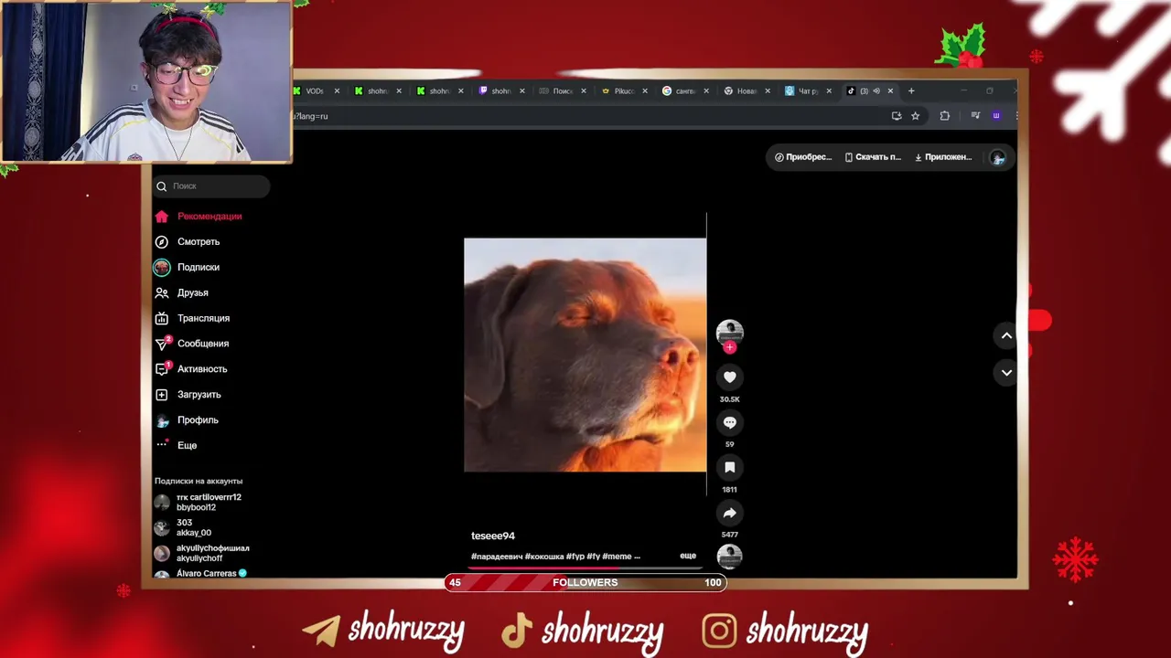
Task: Go to next video with down chevron
Action: (1006, 373)
